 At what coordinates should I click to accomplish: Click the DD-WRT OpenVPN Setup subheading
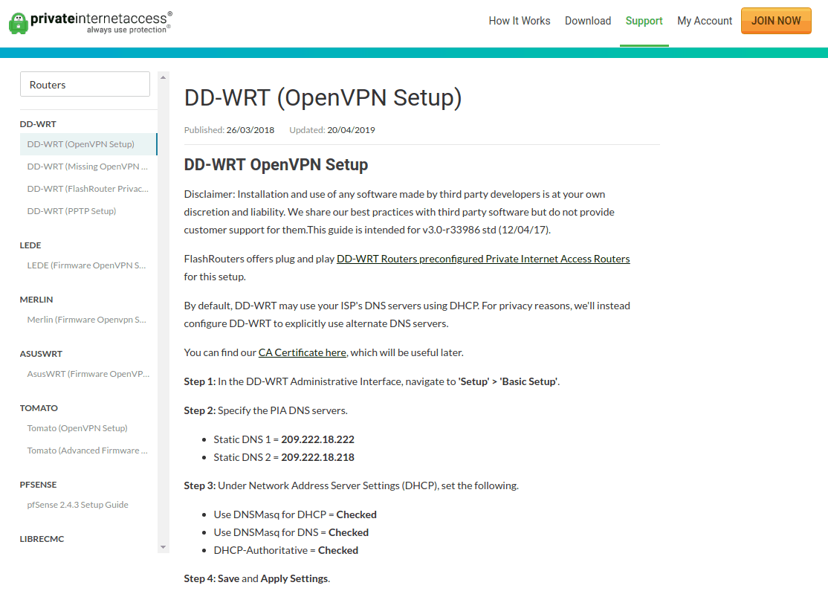pos(276,165)
